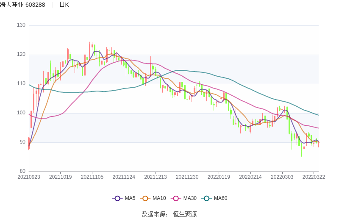Click the 130 price level axis label
This screenshot has width=339, height=219.
tap(21, 25)
